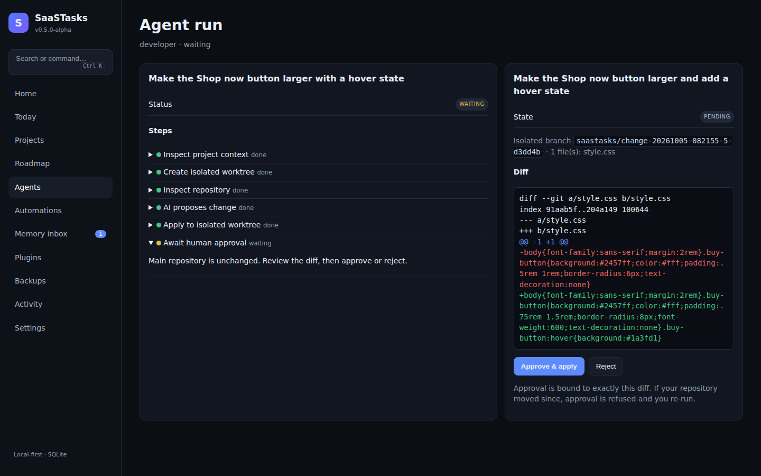The height and width of the screenshot is (476, 761).
Task: Click the Ctrl K shortcut hint
Action: pyautogui.click(x=92, y=66)
